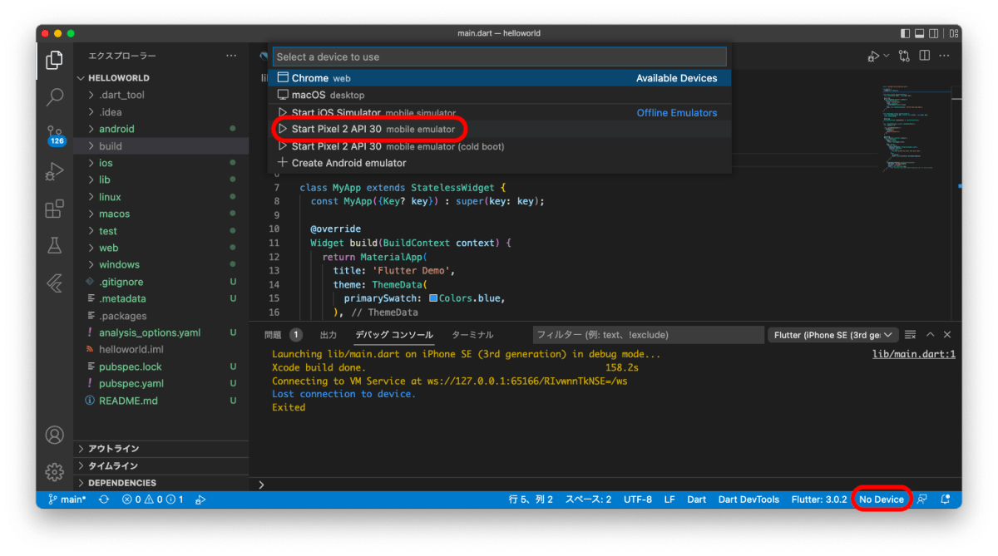Click the blue Colors.blue color swatch
Screen dimensions: 998x556
point(433,298)
